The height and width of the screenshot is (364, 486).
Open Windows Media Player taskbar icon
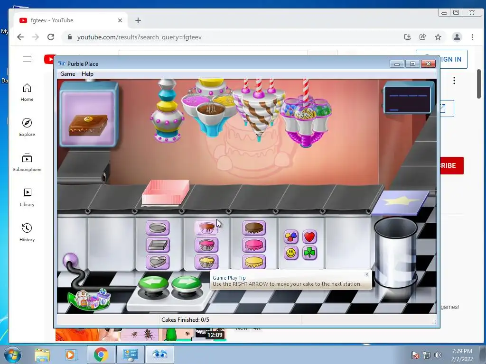[71, 355]
